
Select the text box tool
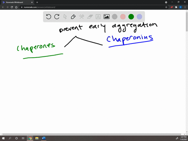click(98, 17)
